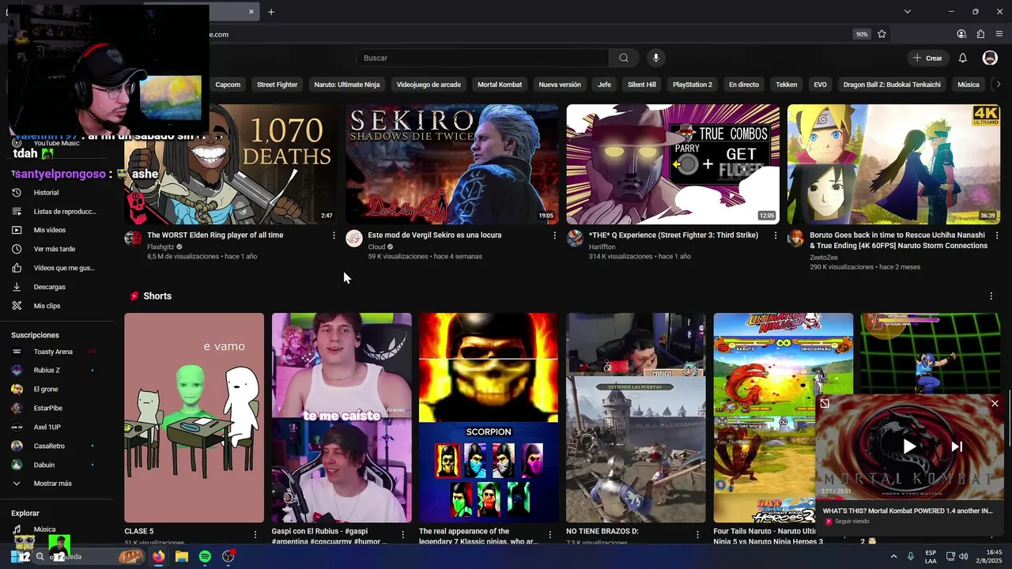Show hidden system tray icons

pyautogui.click(x=894, y=556)
